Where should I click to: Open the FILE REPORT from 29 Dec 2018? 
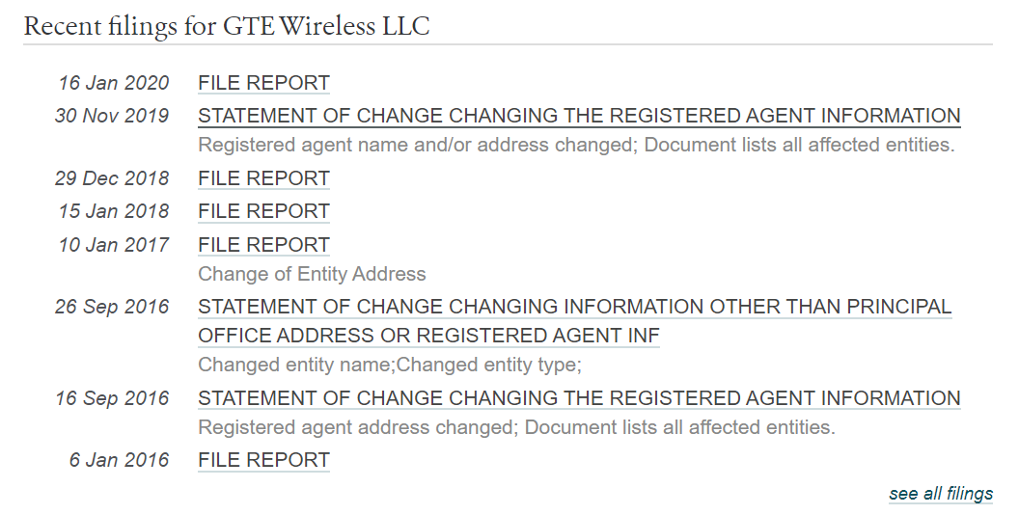click(x=263, y=178)
